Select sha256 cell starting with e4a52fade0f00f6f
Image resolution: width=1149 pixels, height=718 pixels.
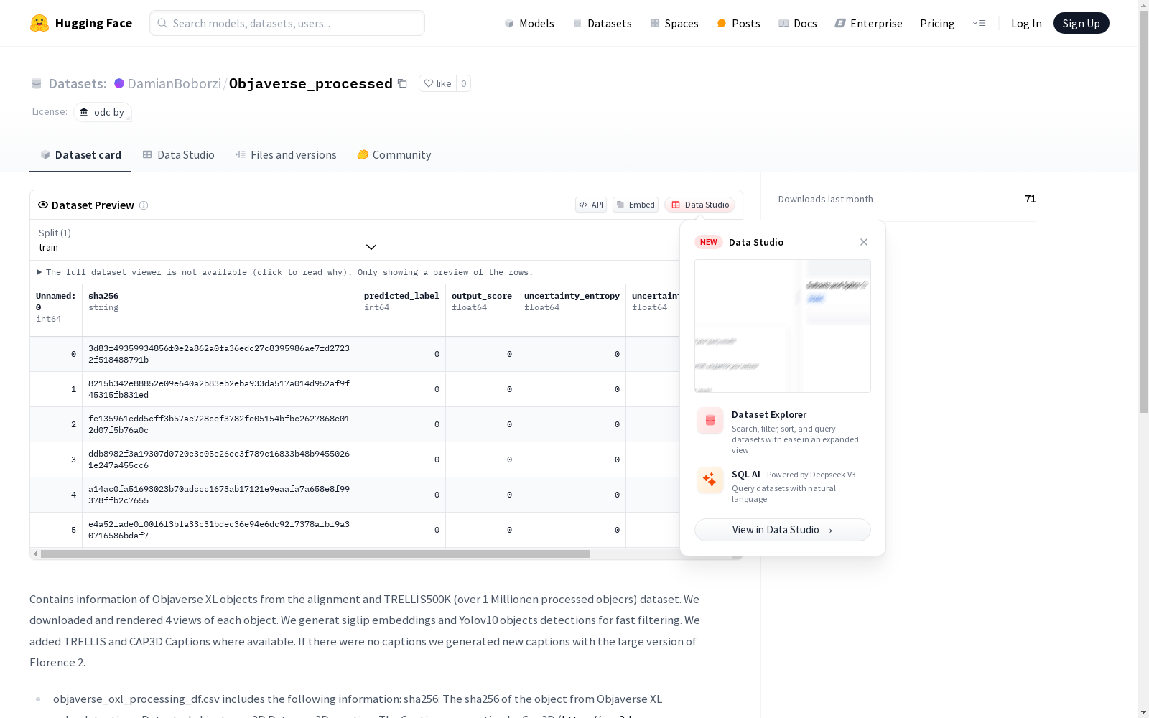219,530
